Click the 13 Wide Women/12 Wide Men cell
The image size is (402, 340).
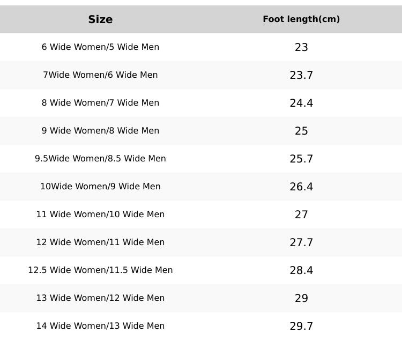click(x=100, y=298)
